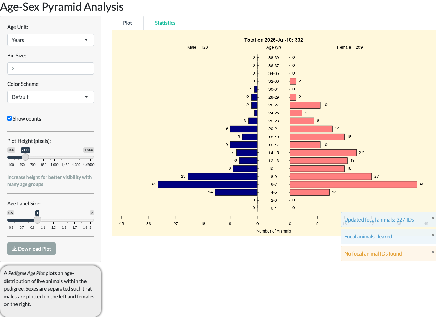This screenshot has height=317, width=436.
Task: Click the female 26-27 age bar
Action: tap(305, 105)
